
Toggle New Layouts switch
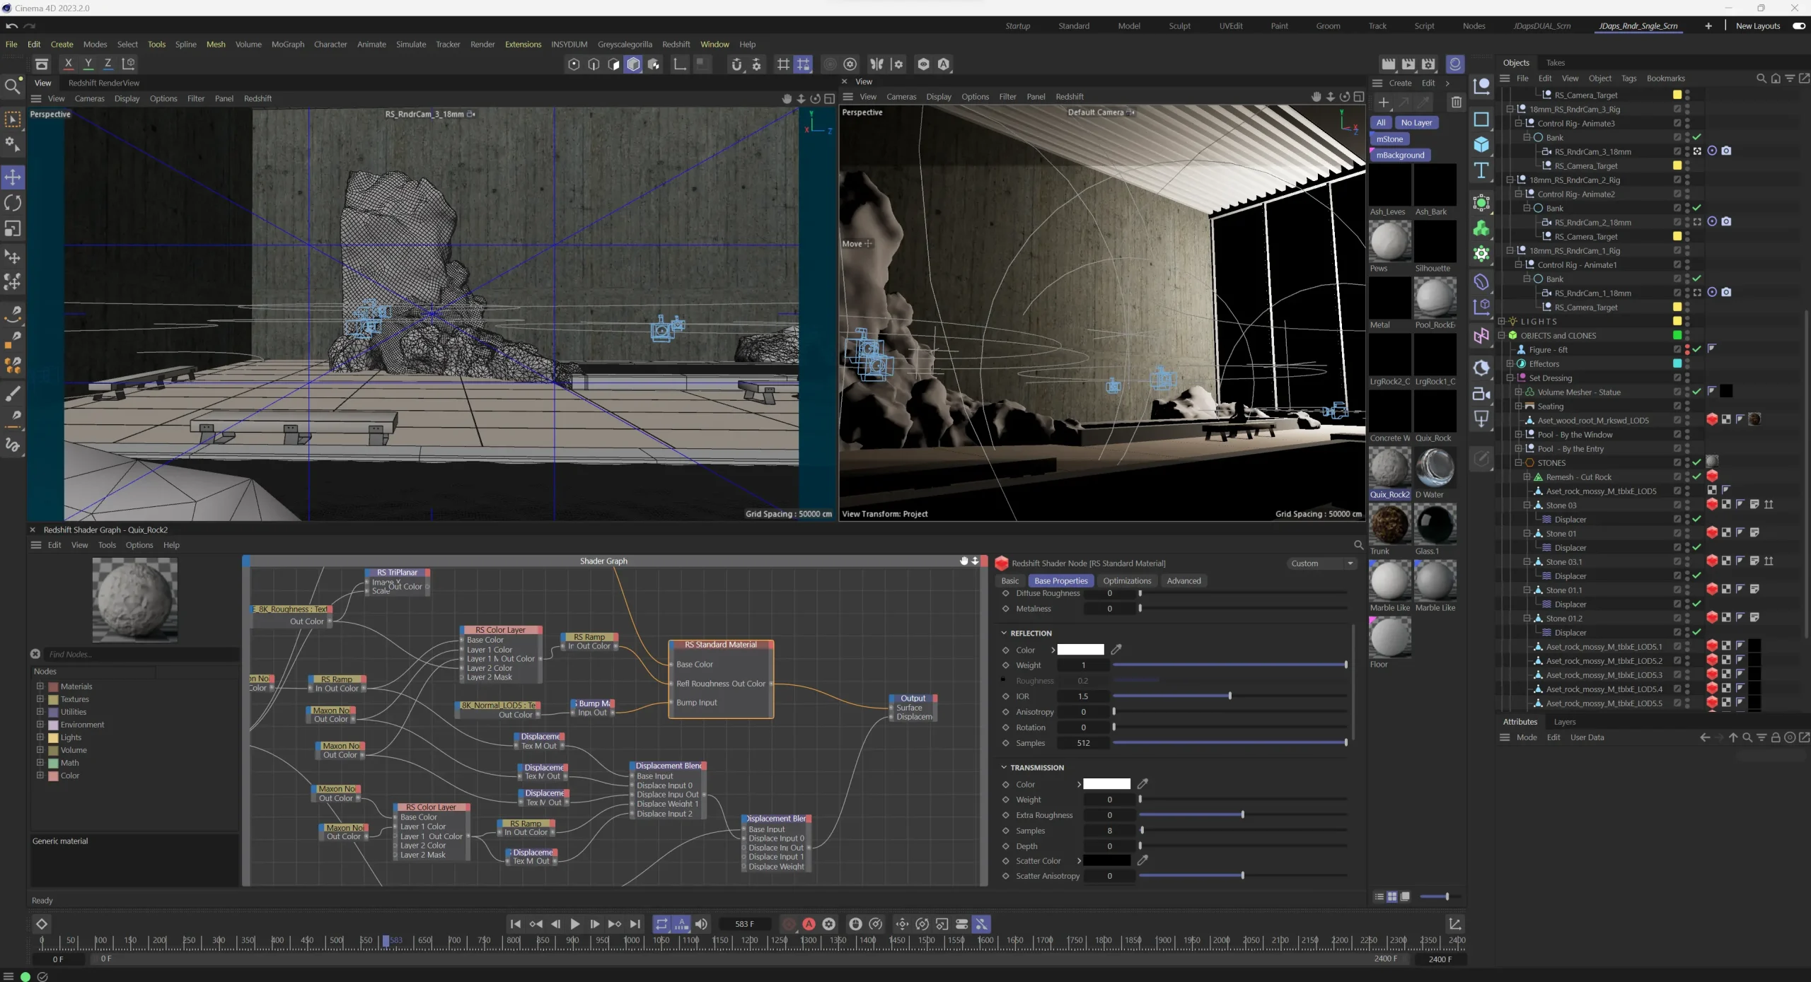pyautogui.click(x=1799, y=26)
